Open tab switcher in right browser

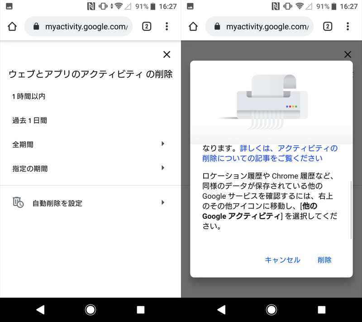click(328, 27)
